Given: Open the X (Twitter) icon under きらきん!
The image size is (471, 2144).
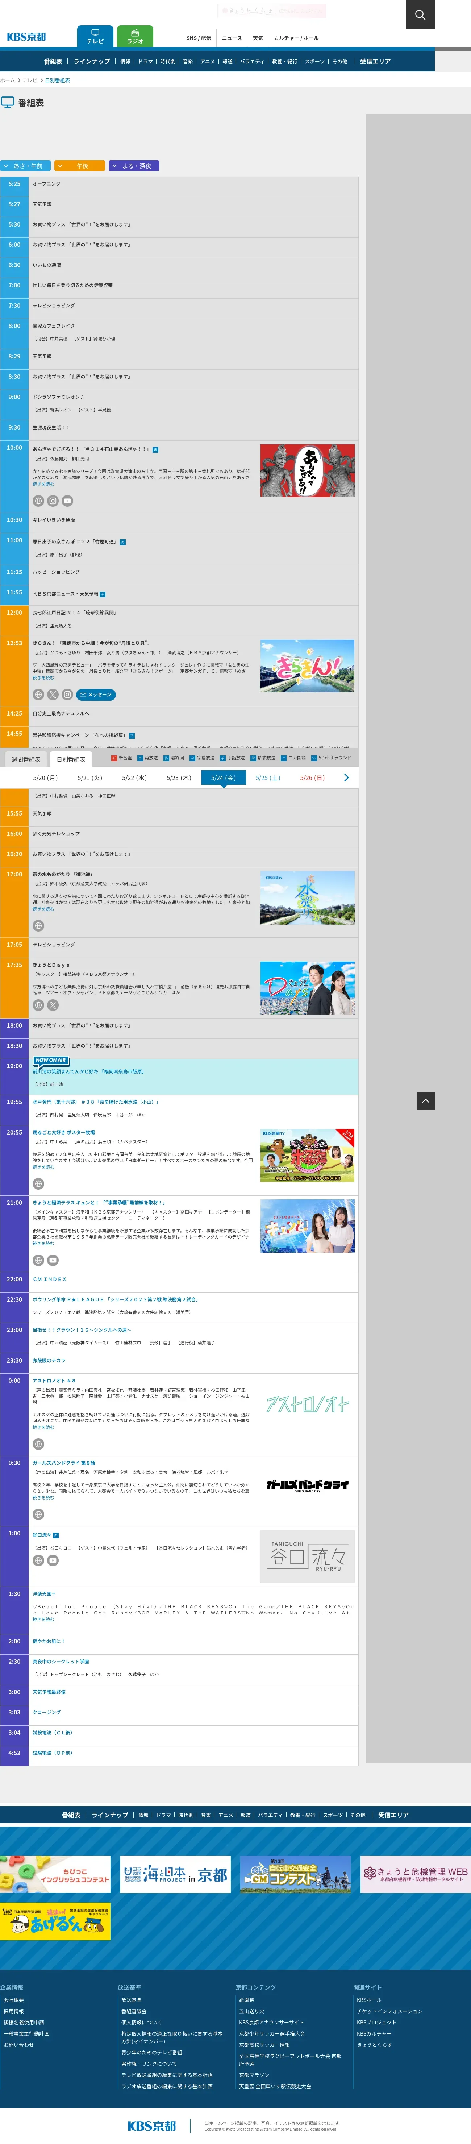Looking at the screenshot, I should [x=53, y=694].
